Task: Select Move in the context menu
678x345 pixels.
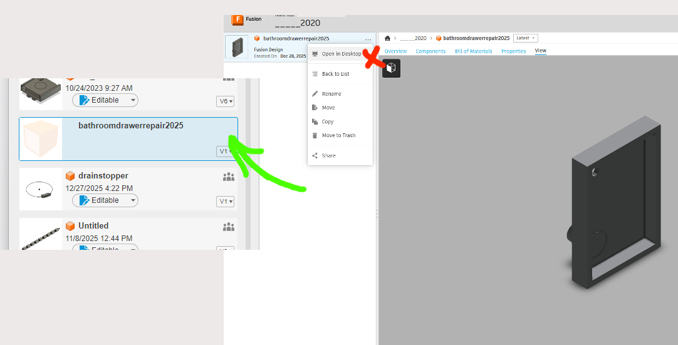Action: [x=340, y=108]
